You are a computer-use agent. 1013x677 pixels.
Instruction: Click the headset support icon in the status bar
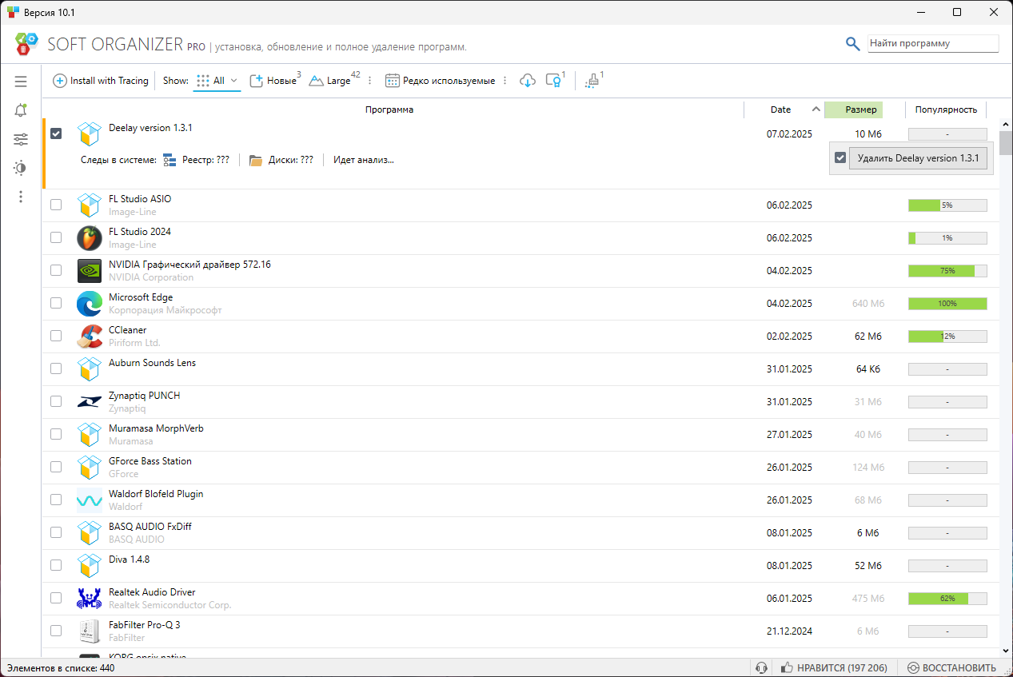click(x=761, y=667)
